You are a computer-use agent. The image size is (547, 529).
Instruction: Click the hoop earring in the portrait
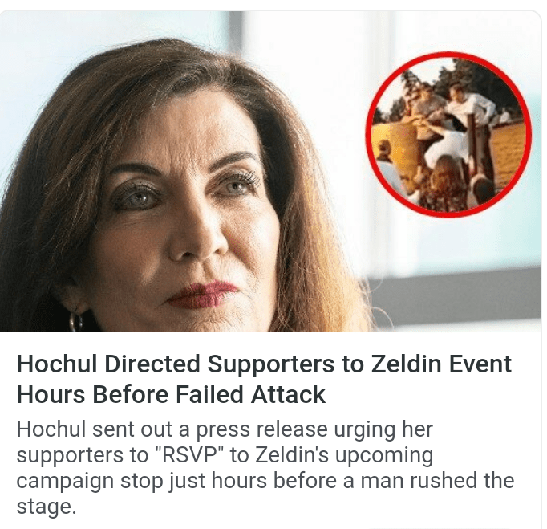click(x=75, y=322)
